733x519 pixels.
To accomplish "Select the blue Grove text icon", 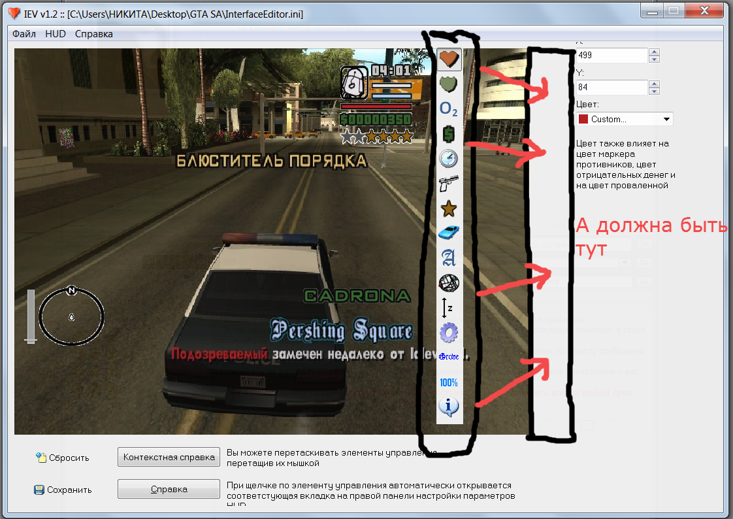I will click(x=449, y=357).
